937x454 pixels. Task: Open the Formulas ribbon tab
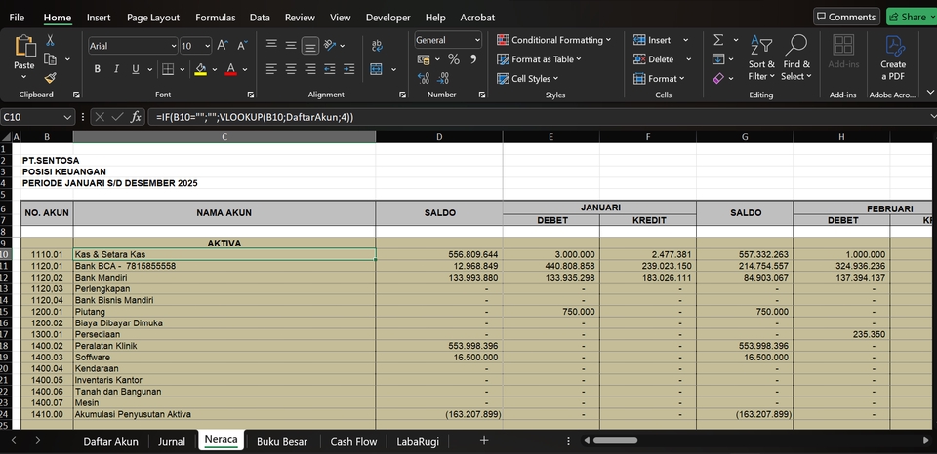click(x=215, y=17)
